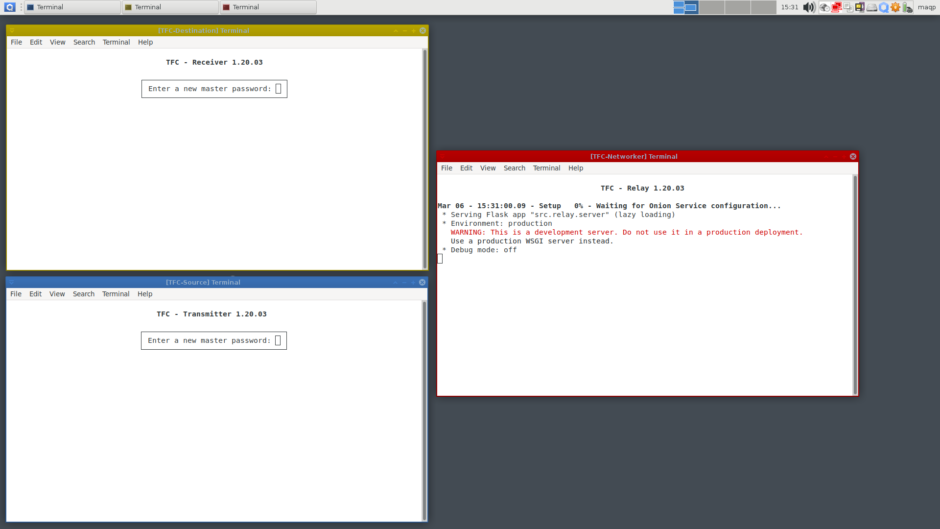Click the blue Q tray icon
The image size is (940, 529).
click(884, 7)
